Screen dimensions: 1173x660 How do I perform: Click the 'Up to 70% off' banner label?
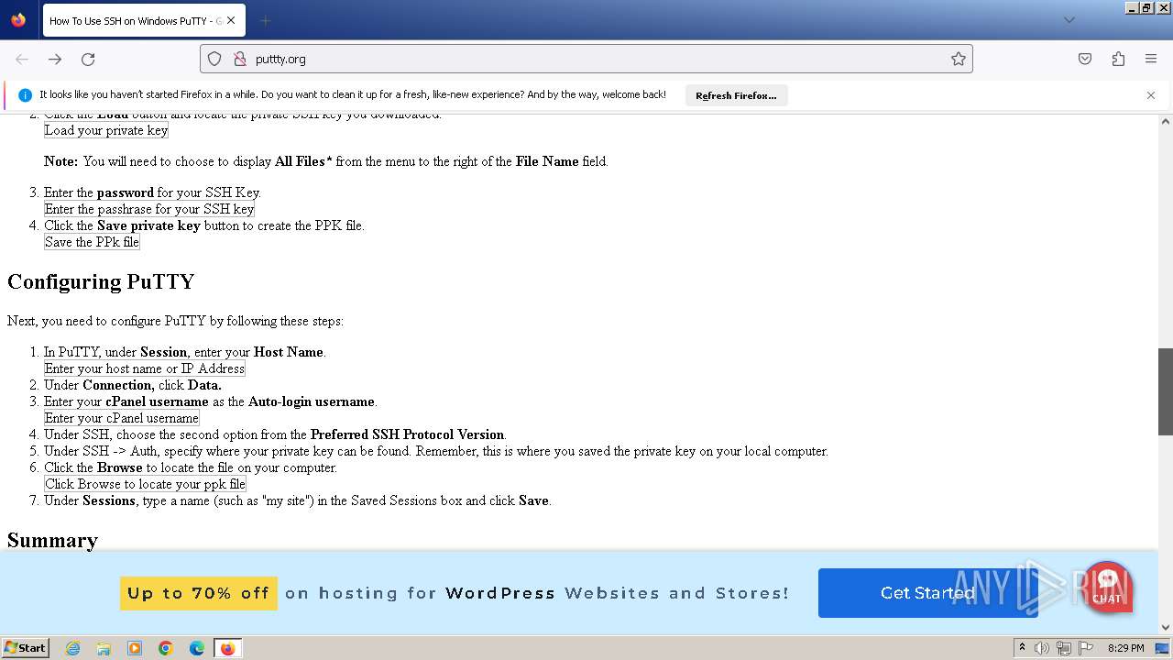click(199, 593)
